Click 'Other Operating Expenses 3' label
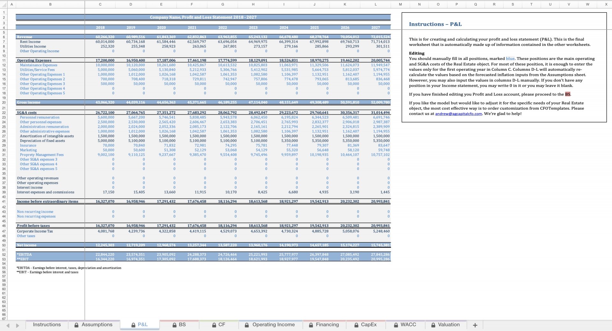This screenshot has height=331, width=612. (x=42, y=84)
